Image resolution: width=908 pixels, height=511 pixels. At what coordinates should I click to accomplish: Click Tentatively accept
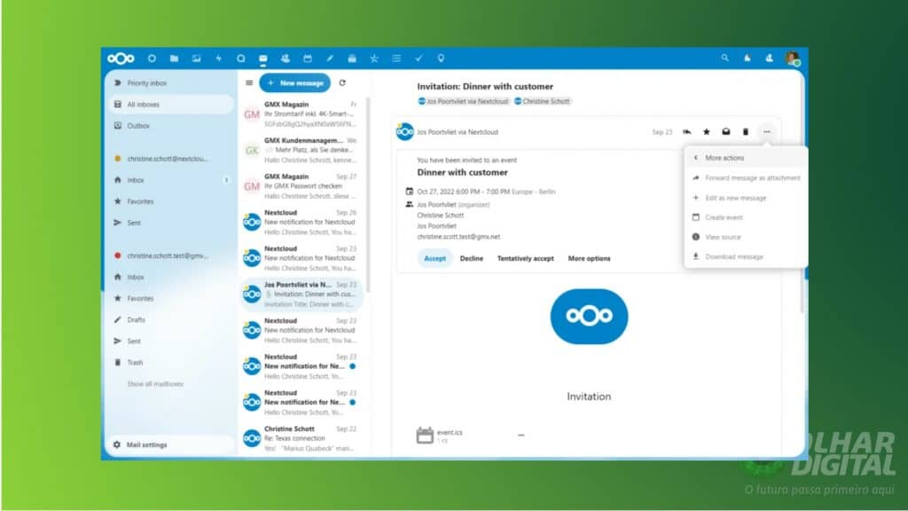point(525,258)
